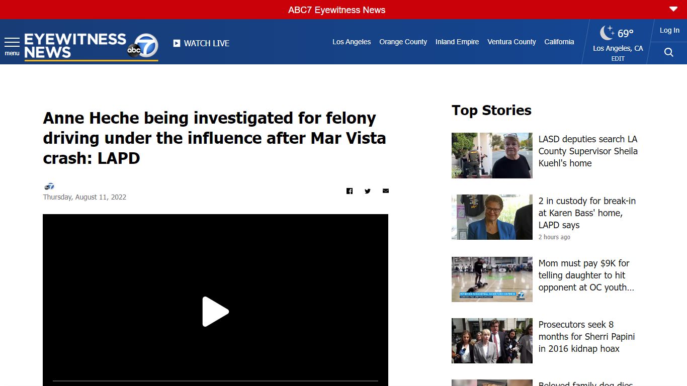Image resolution: width=687 pixels, height=386 pixels.
Task: Open the hamburger menu icon
Action: point(12,42)
